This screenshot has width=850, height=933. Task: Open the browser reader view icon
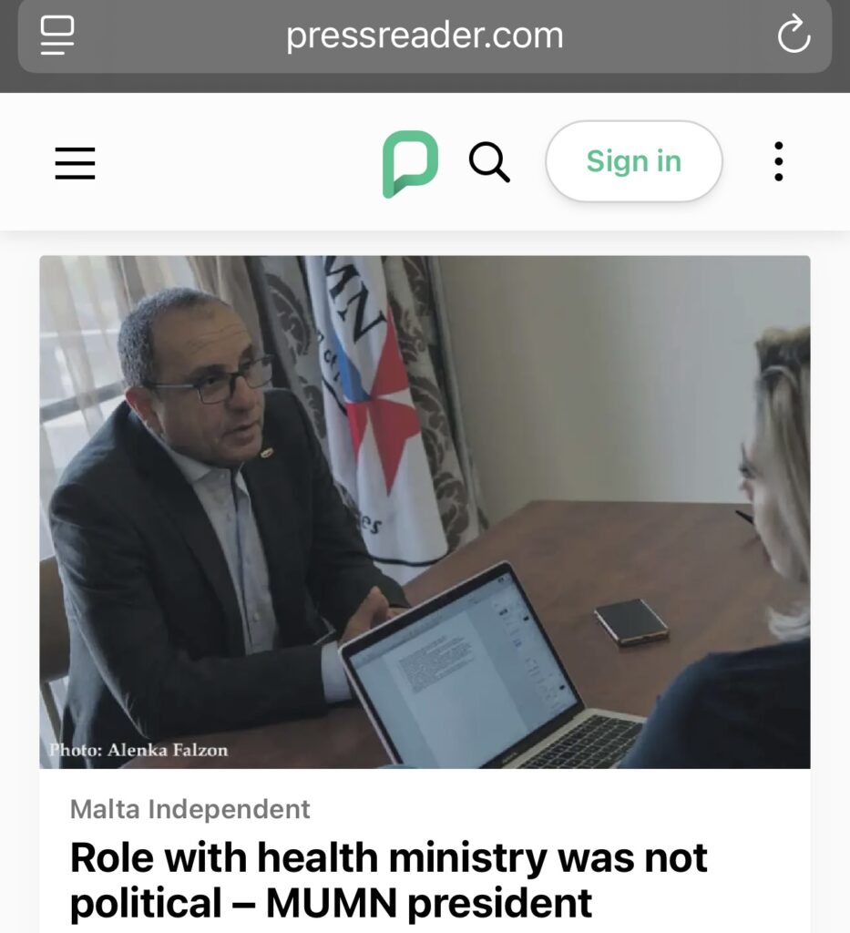coord(57,36)
